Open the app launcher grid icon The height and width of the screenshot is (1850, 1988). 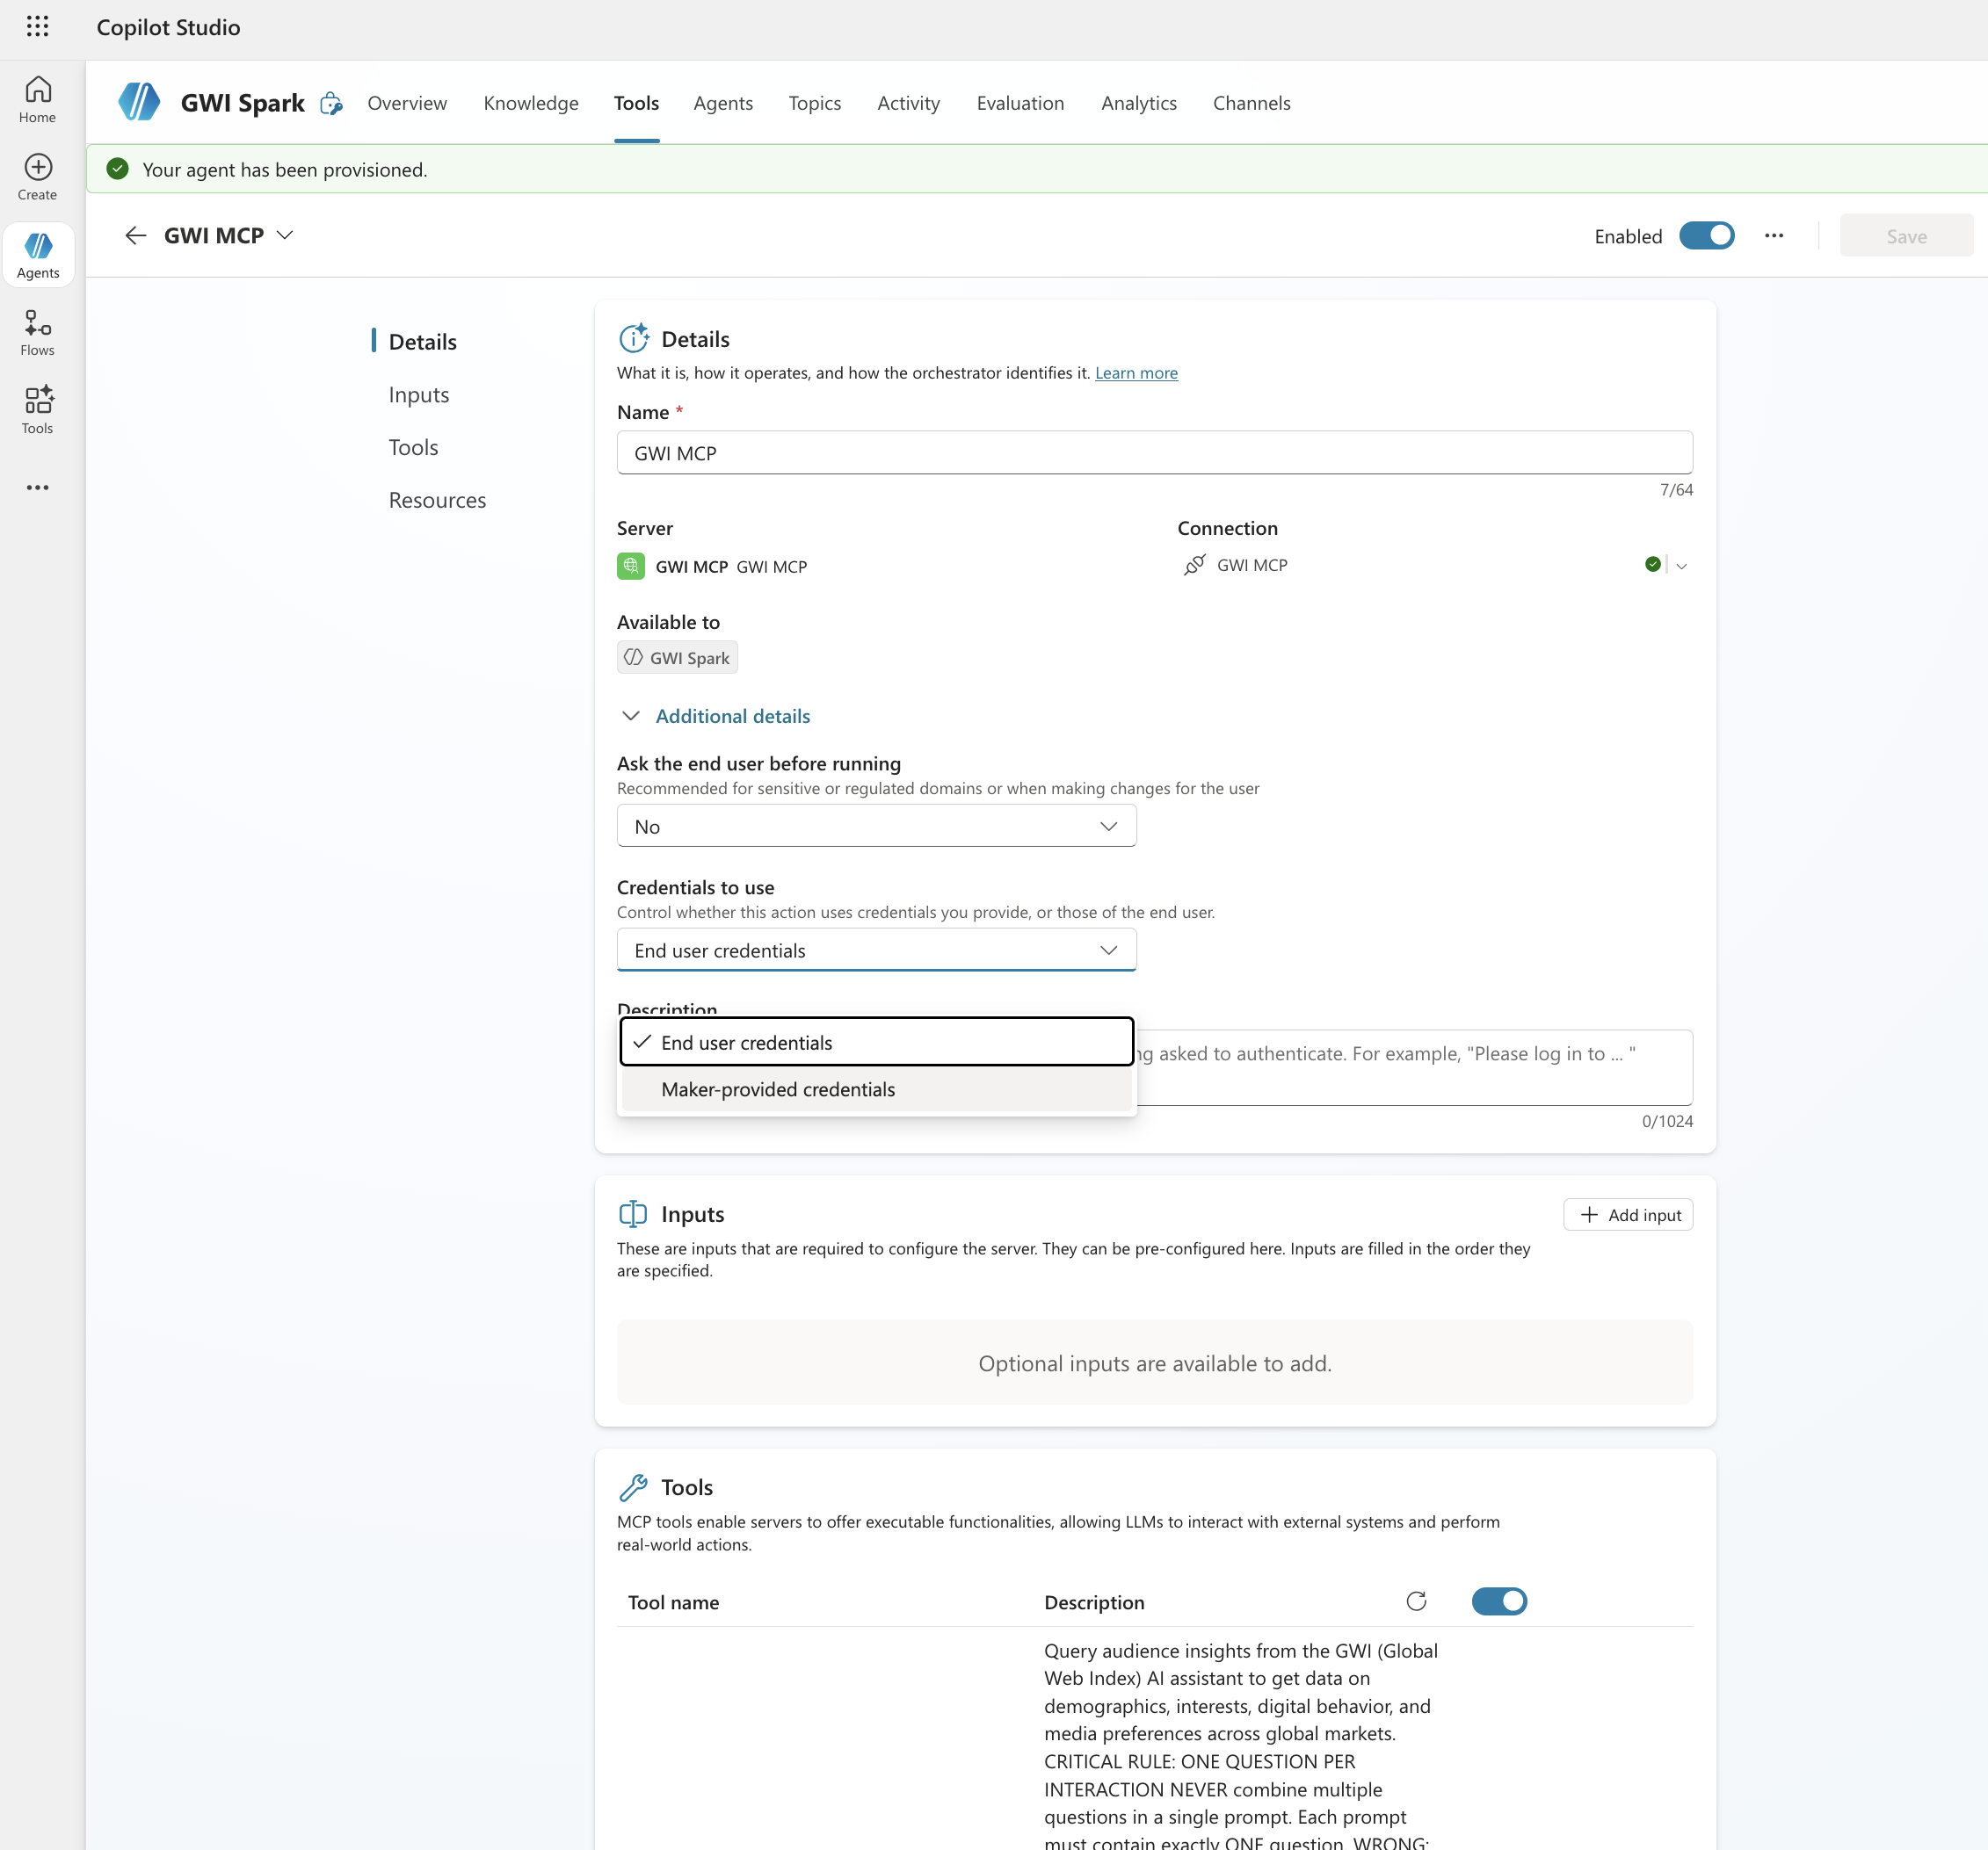pos(37,27)
